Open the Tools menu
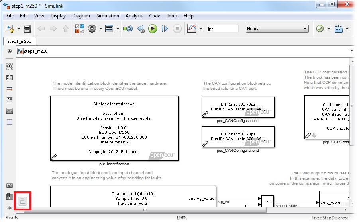This screenshot has height=224, width=359. pos(172,16)
